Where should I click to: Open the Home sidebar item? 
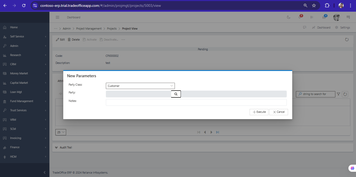coord(14,27)
